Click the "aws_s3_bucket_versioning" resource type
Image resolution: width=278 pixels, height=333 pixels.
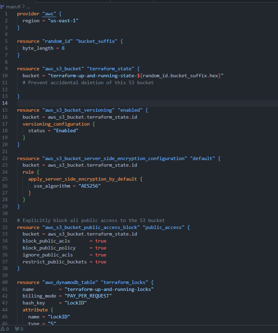78,110
